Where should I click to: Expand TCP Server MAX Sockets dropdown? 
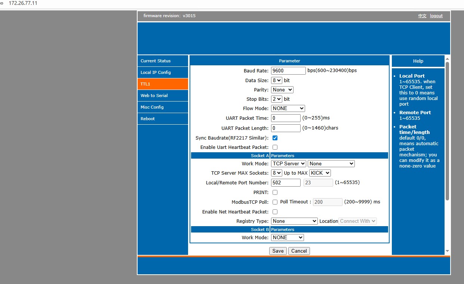pyautogui.click(x=277, y=173)
